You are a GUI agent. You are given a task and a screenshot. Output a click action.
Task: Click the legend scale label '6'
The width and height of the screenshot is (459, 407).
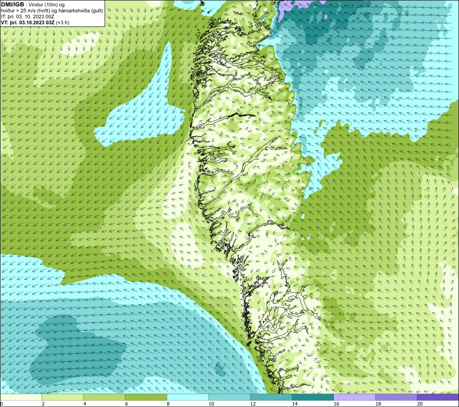pos(127,404)
